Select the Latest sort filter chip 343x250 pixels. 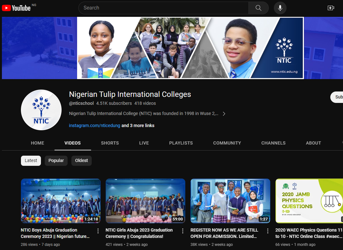(31, 160)
